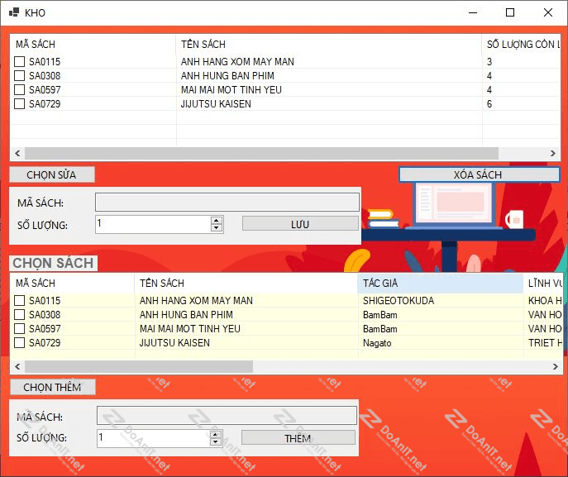Decrease quantity next to LƯU button

[217, 228]
